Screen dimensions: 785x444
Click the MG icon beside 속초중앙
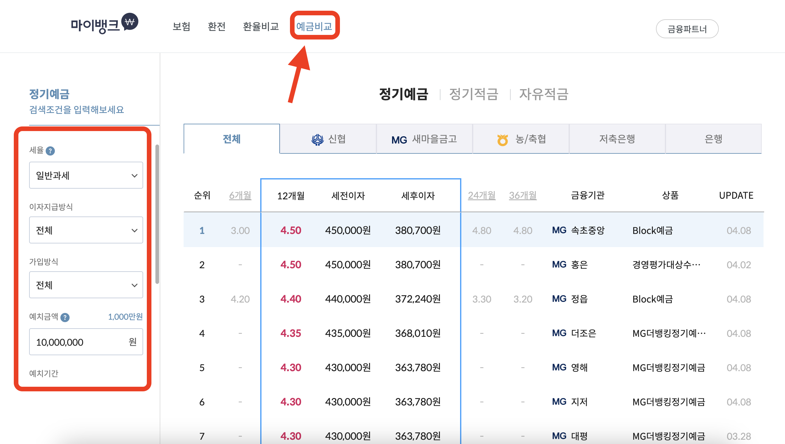coord(559,230)
